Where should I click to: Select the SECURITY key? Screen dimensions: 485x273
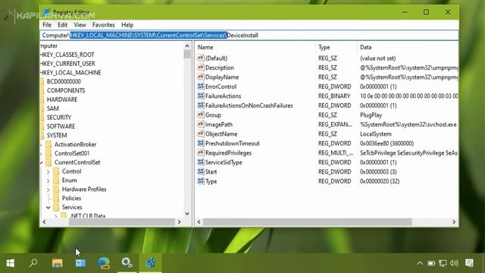(x=59, y=118)
